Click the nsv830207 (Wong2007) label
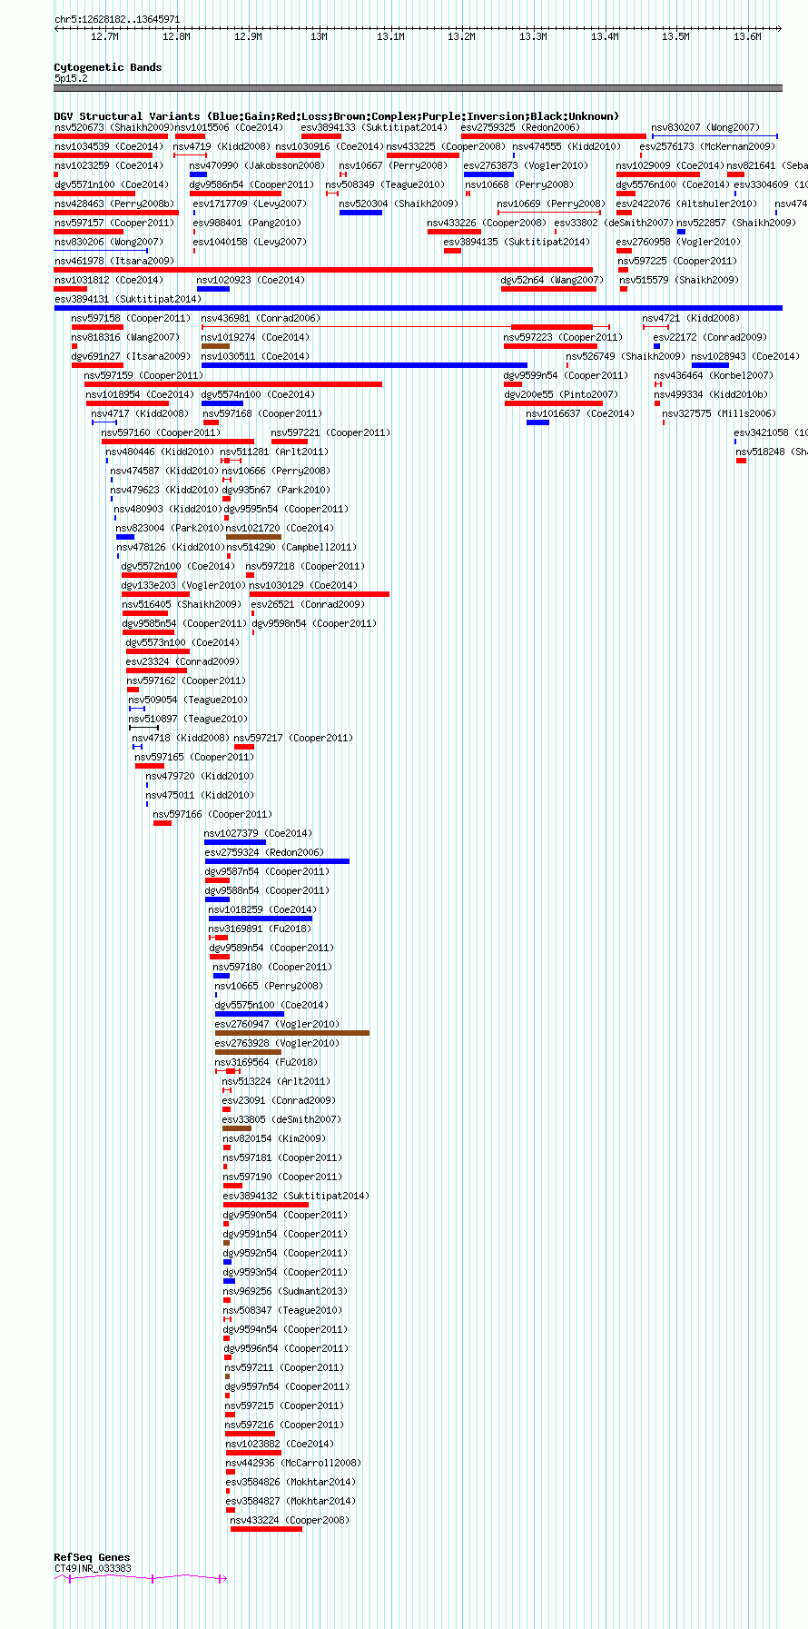The image size is (808, 1629). (x=705, y=127)
